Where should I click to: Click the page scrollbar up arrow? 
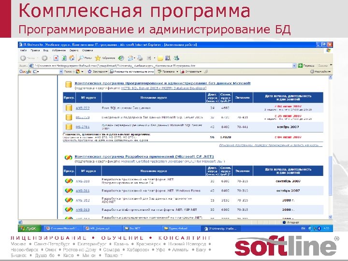click(x=330, y=77)
